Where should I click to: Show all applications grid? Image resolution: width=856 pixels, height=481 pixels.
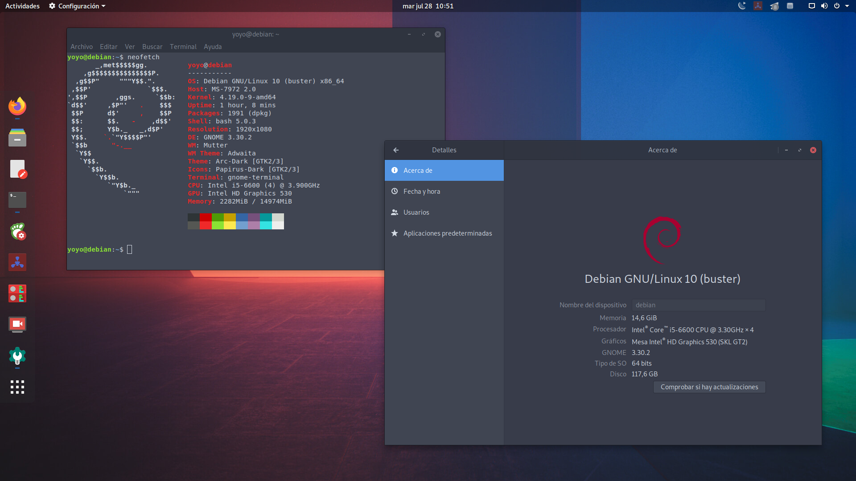pyautogui.click(x=17, y=387)
